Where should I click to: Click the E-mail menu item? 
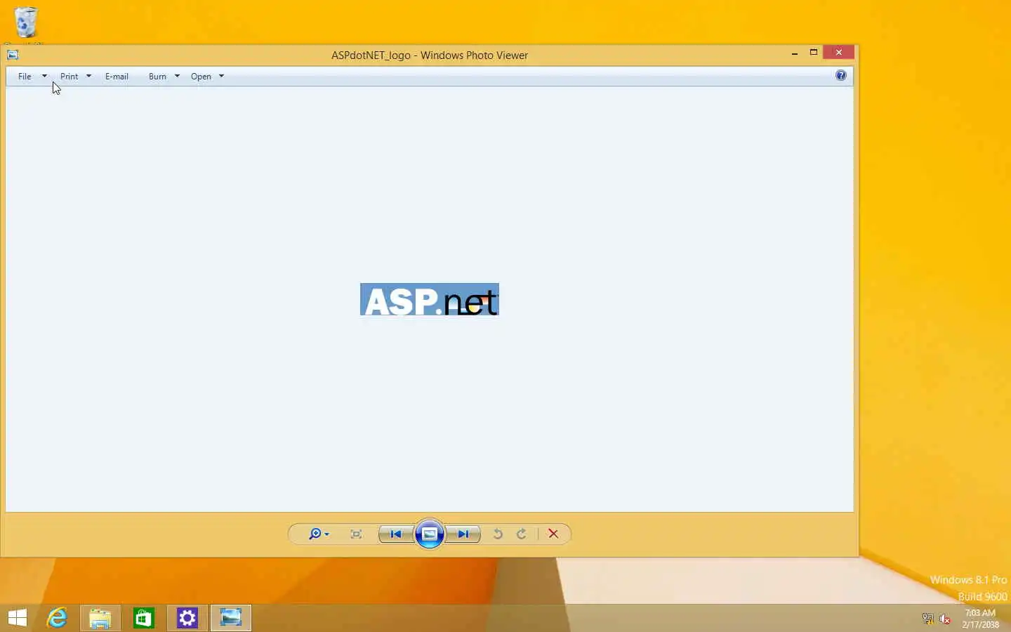117,77
